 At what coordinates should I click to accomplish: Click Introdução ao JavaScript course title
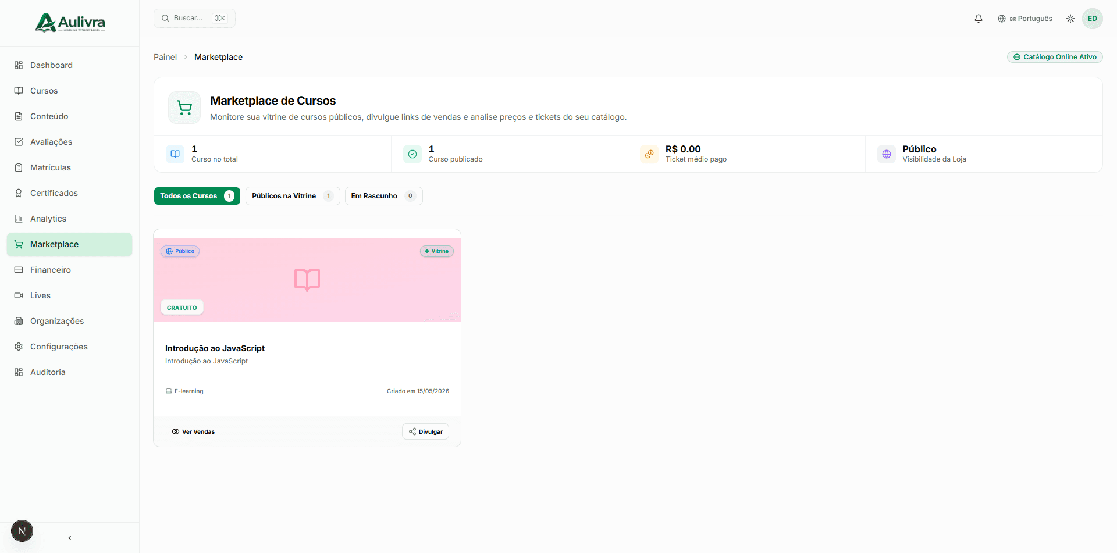[215, 348]
